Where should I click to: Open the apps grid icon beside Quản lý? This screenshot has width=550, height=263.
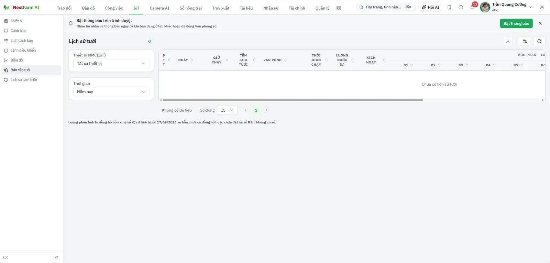click(x=339, y=8)
